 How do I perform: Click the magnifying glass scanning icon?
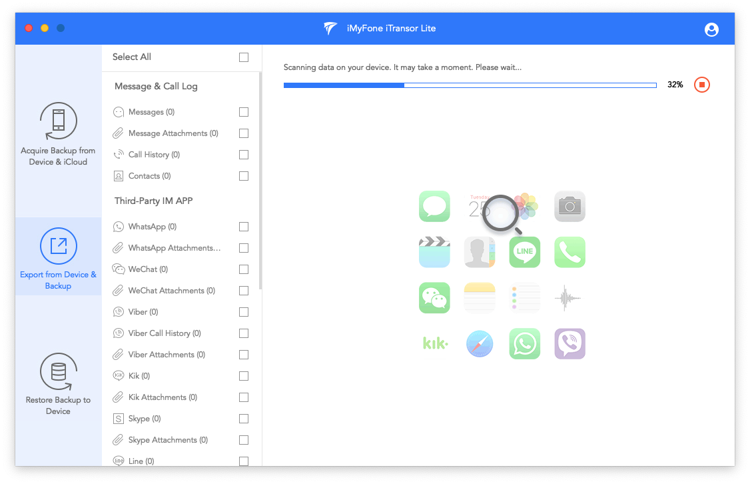(502, 214)
